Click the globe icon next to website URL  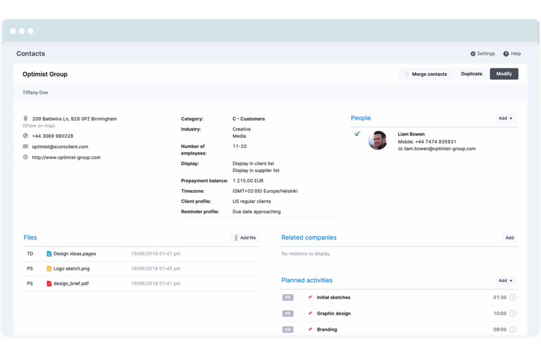25,157
